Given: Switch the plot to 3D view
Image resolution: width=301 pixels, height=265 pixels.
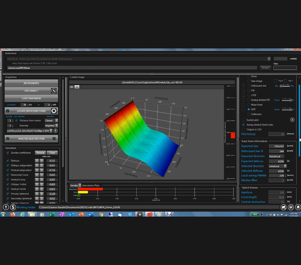Looking at the screenshot, I should (77, 87).
